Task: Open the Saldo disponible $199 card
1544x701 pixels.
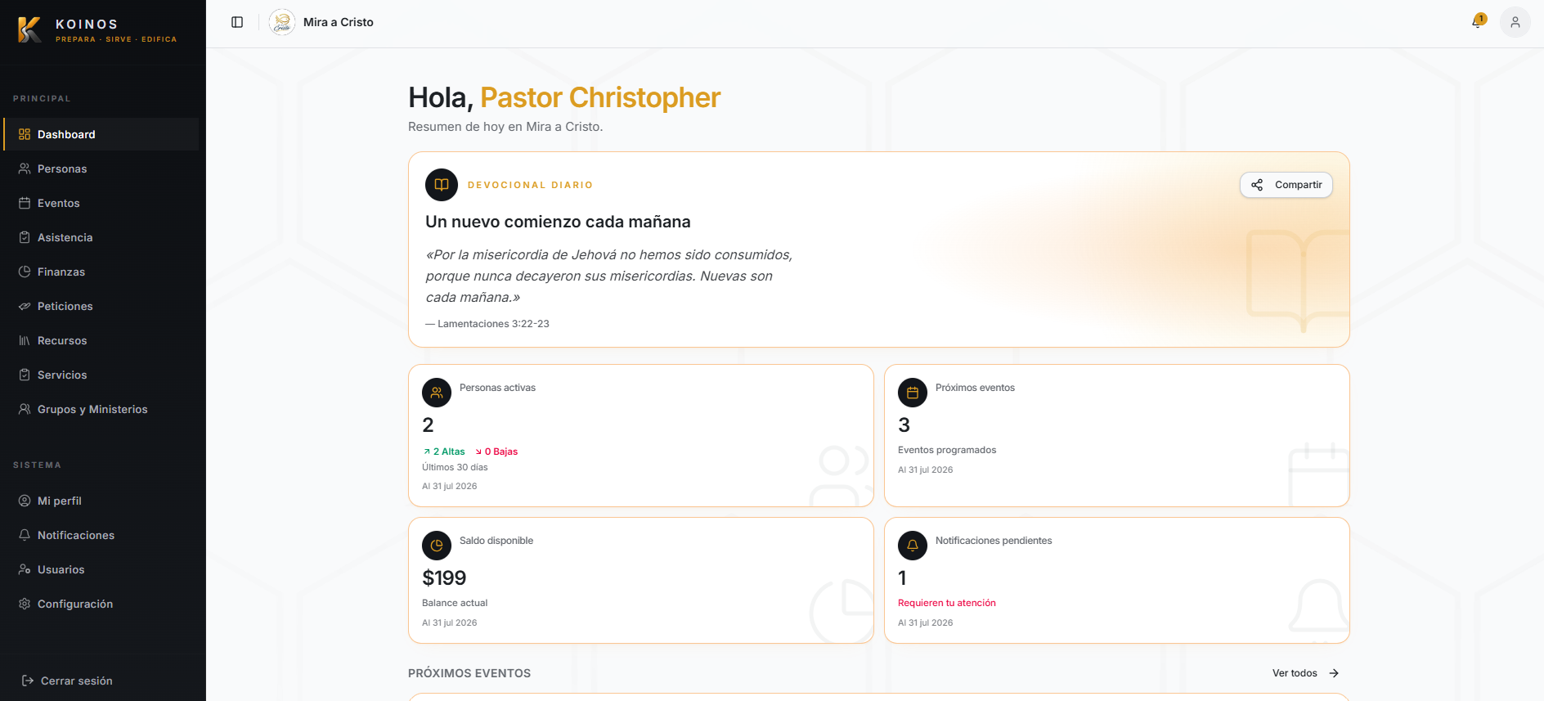Action: [x=641, y=580]
